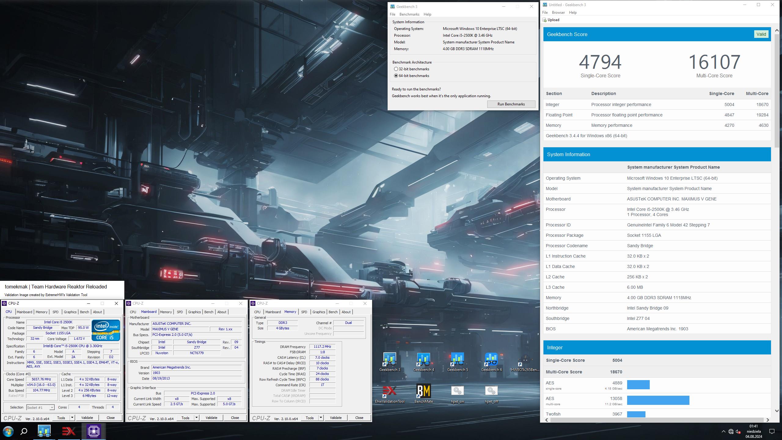Screen dimensions: 782x440
Task: Open the Geekbench 5 desktop shortcut
Action: [x=457, y=362]
